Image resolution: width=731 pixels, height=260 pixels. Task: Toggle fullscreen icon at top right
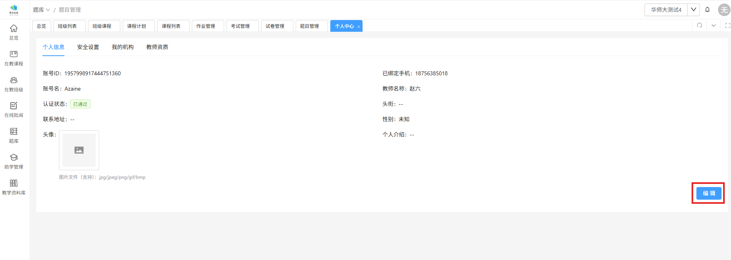click(x=727, y=25)
